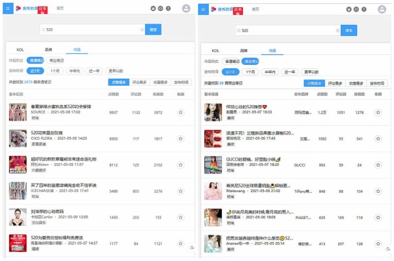
Task: Open the GUCCI post thumbnail
Action: 213,165
